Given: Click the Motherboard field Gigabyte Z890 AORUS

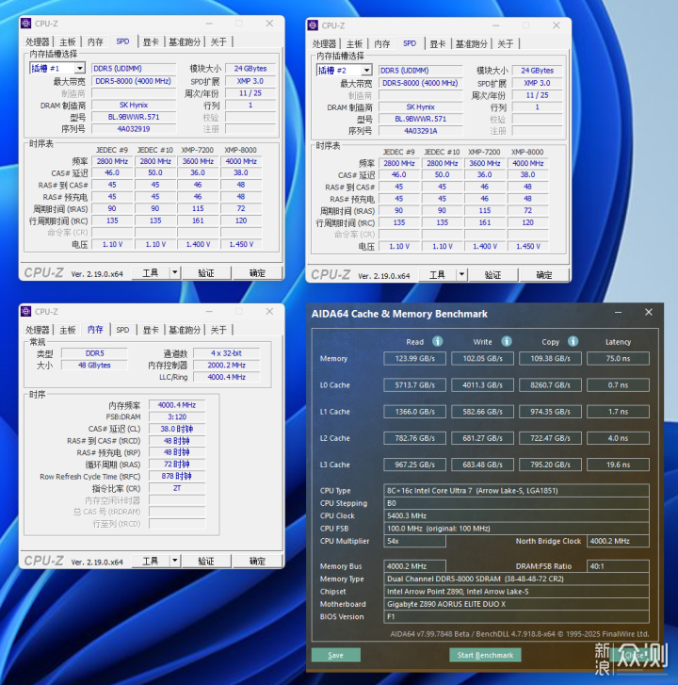Looking at the screenshot, I should click(x=516, y=604).
